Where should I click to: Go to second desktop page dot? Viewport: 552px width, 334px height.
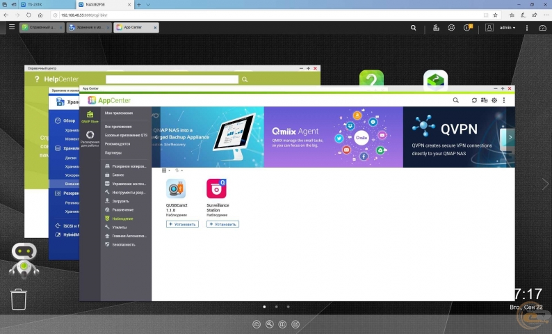point(277,307)
